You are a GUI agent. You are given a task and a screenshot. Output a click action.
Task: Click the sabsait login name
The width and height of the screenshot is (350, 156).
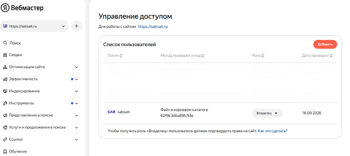pyautogui.click(x=124, y=112)
